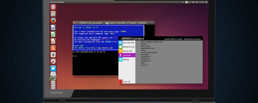The height and width of the screenshot is (103, 258).
Task: Open LibreOffice Writer from the launcher
Action: click(53, 28)
